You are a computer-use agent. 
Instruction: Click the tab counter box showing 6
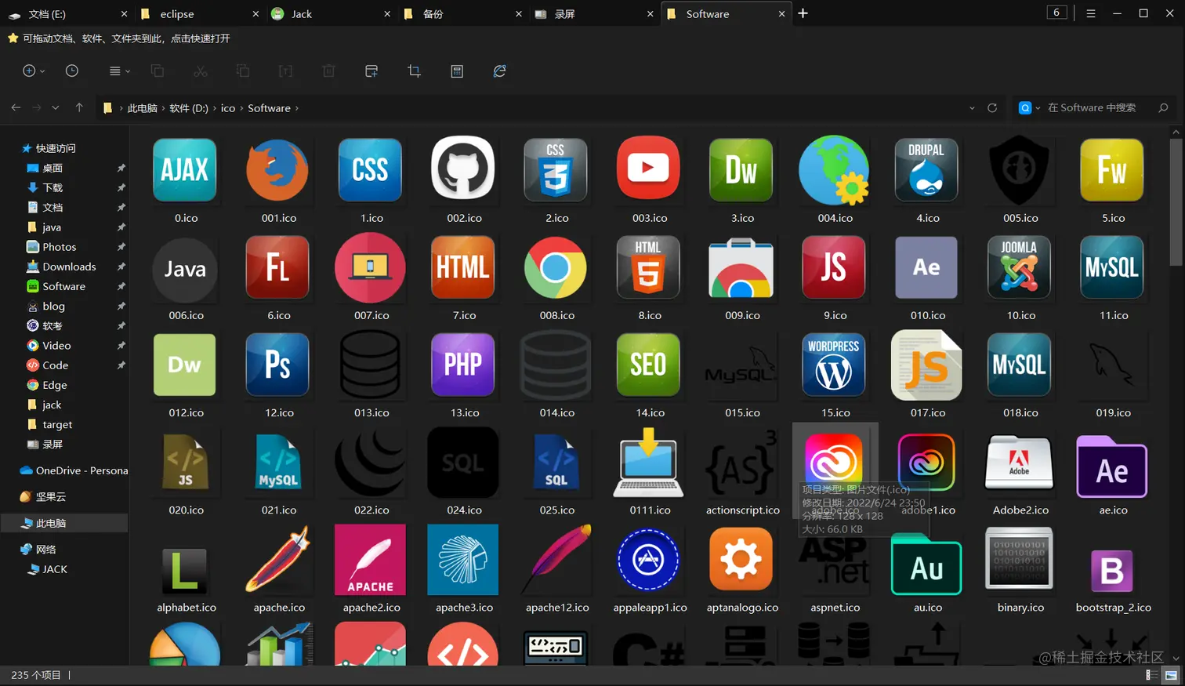click(x=1056, y=13)
